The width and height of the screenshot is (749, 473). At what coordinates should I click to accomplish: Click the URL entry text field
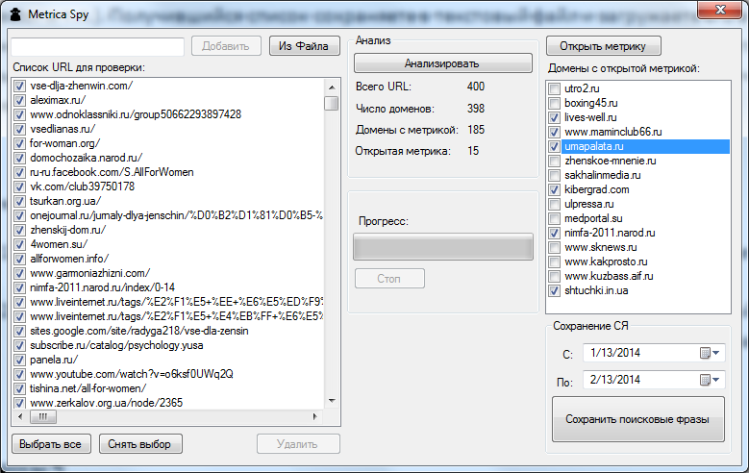pyautogui.click(x=97, y=46)
